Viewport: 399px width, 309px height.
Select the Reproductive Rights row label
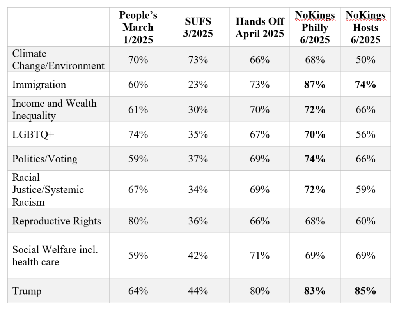click(x=57, y=221)
